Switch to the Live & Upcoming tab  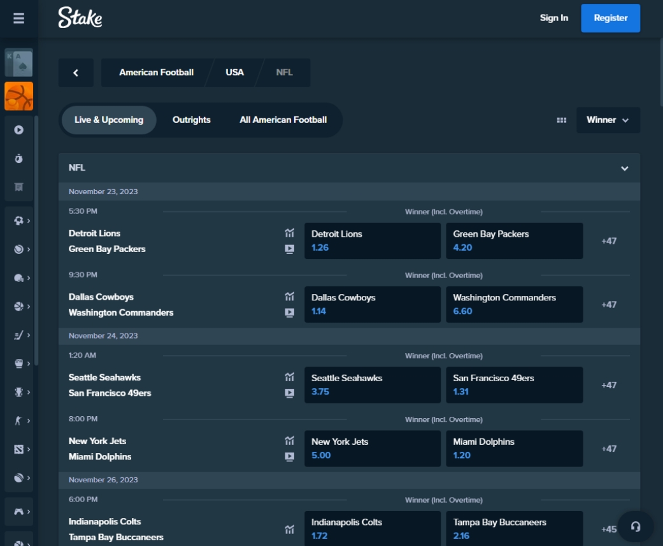tap(109, 120)
